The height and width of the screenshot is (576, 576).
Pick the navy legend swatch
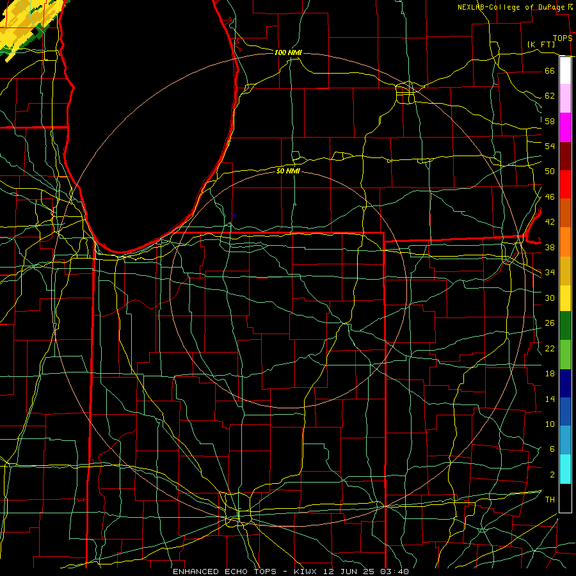point(565,383)
